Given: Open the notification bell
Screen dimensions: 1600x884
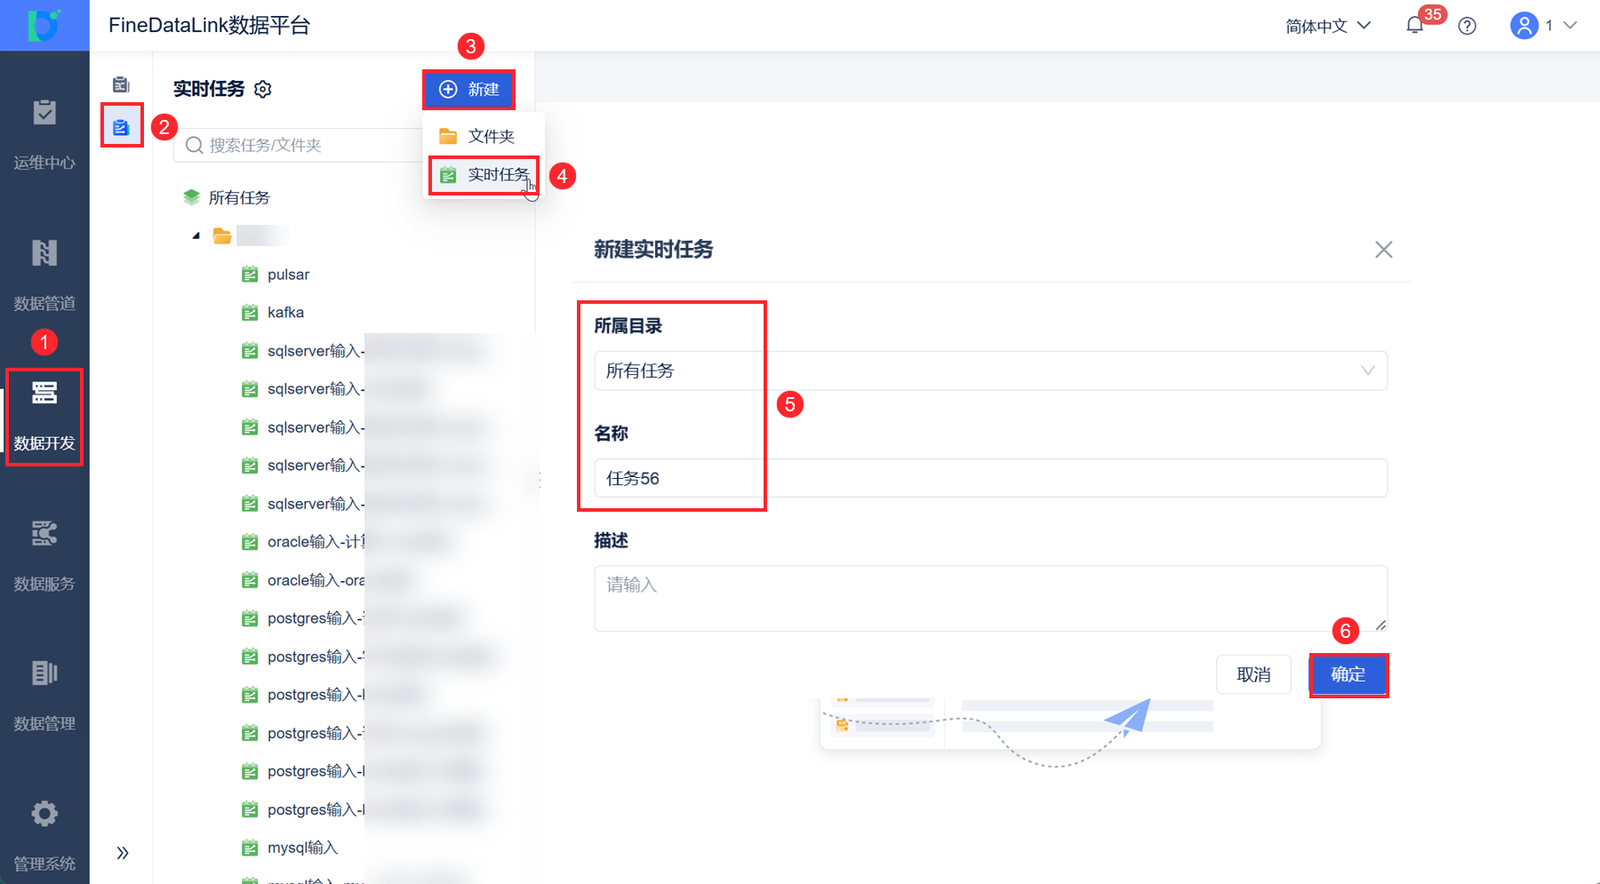Looking at the screenshot, I should click(1414, 26).
